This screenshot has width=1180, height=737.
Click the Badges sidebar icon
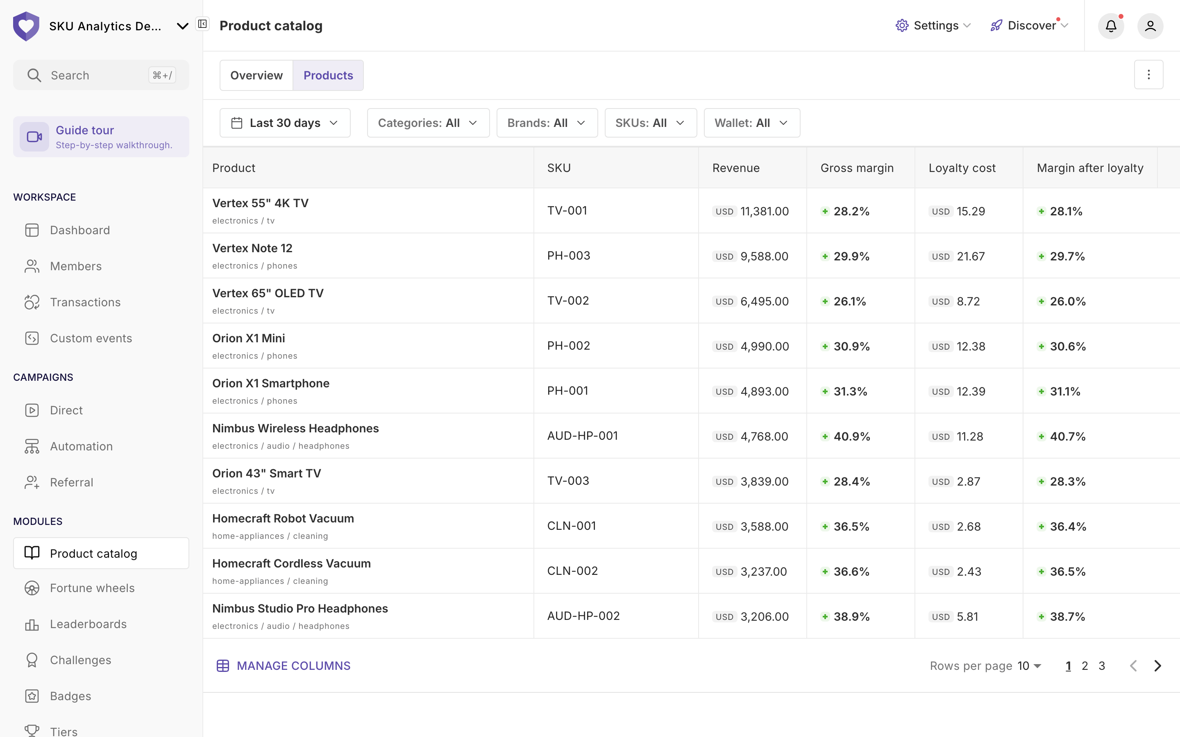pyautogui.click(x=32, y=696)
